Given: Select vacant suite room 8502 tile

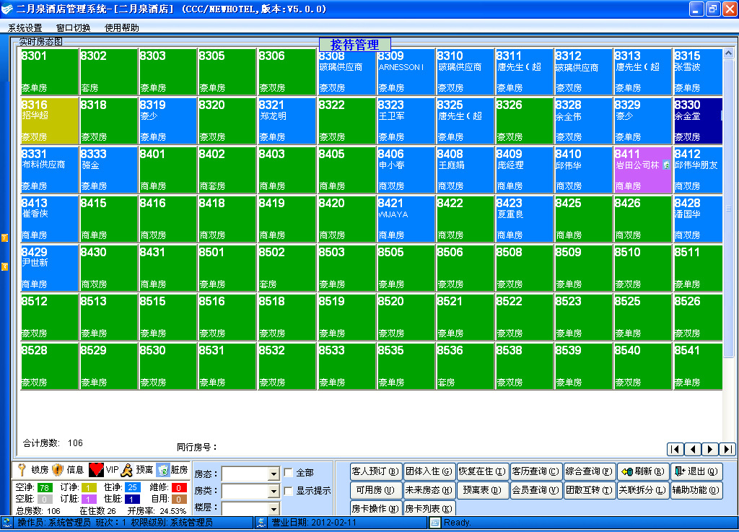Looking at the screenshot, I should click(x=287, y=268).
